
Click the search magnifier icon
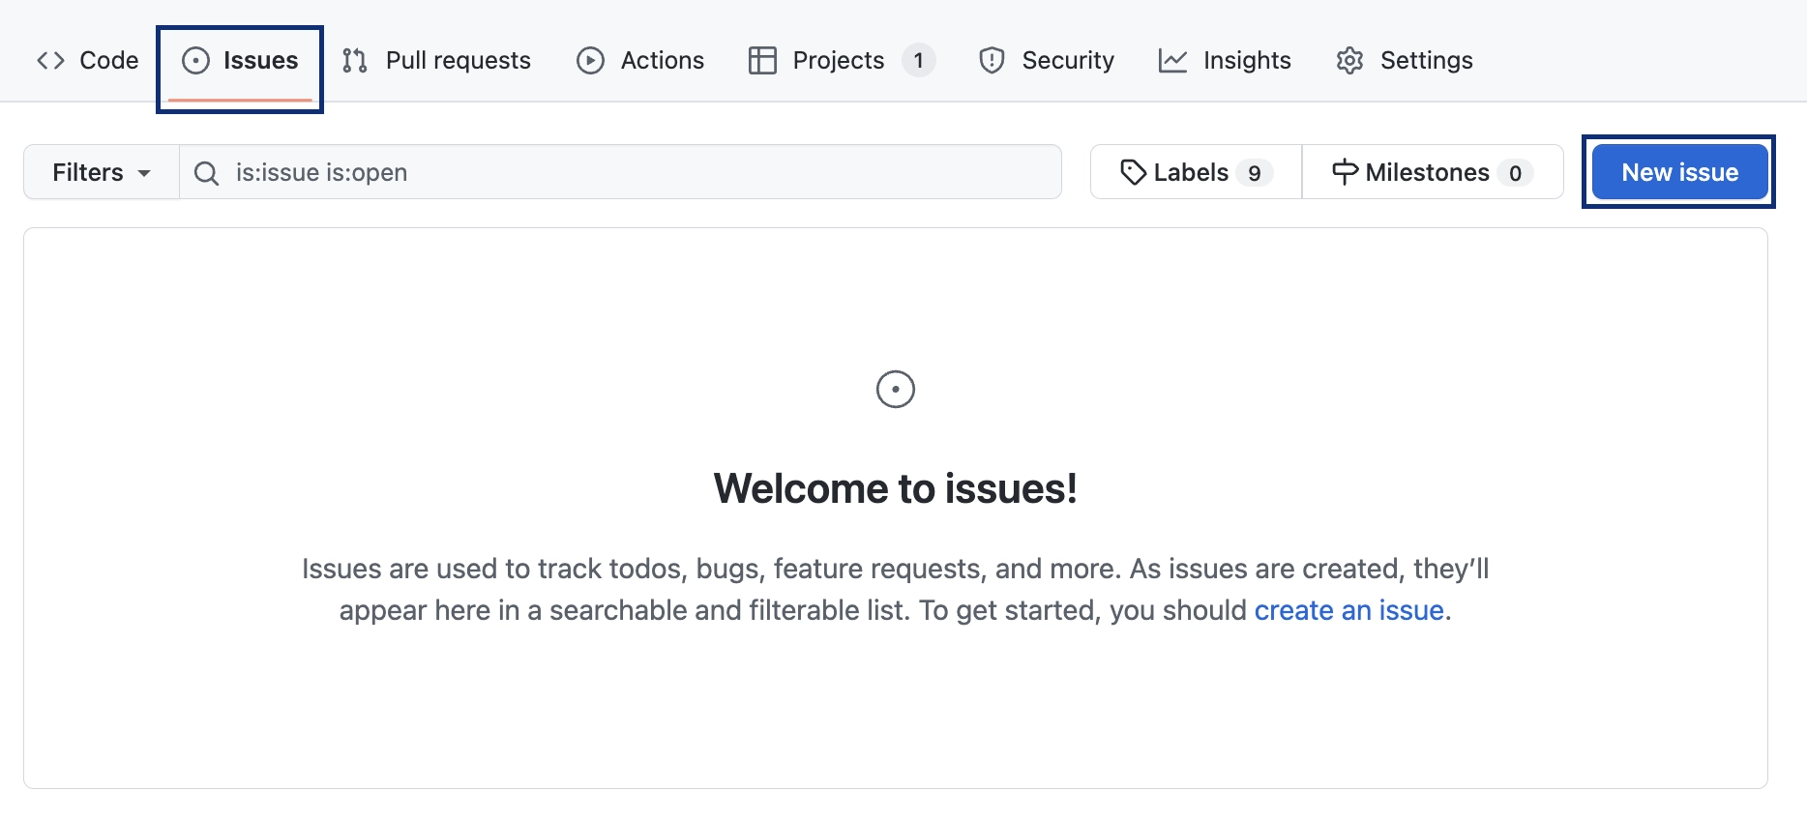206,173
